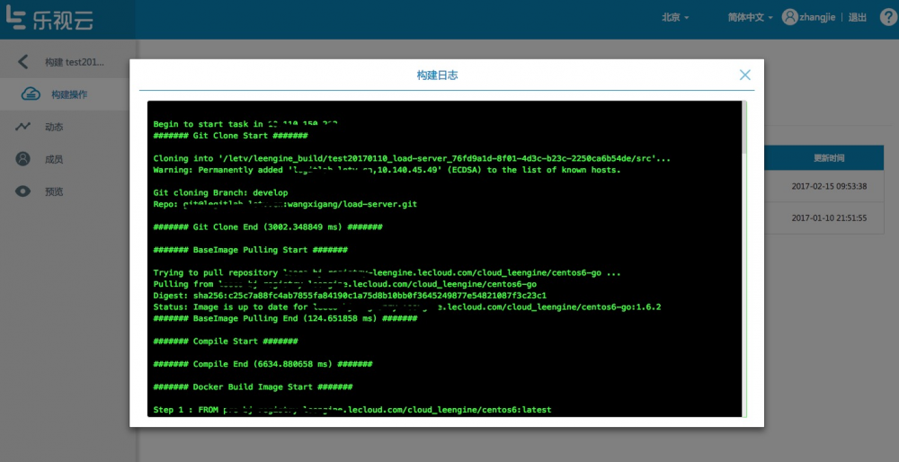Go back using the left chevron arrow
Image resolution: width=899 pixels, height=462 pixels.
22,62
